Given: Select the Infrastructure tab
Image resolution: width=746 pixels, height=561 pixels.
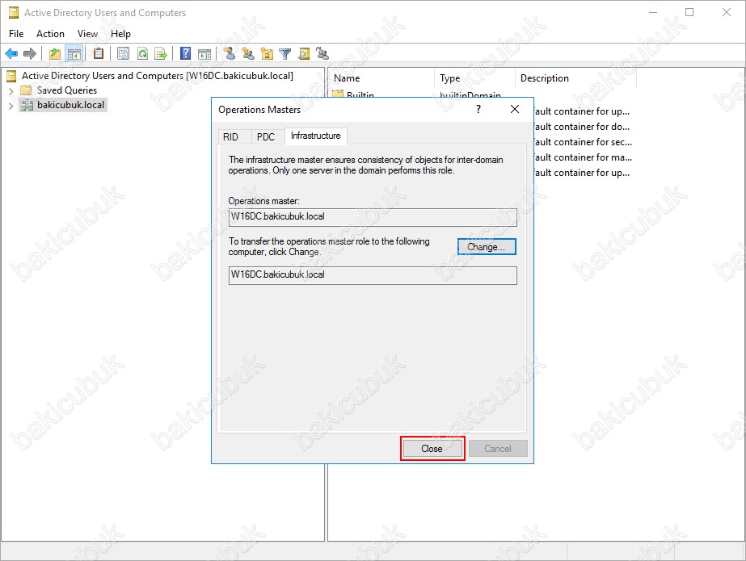Looking at the screenshot, I should 316,136.
